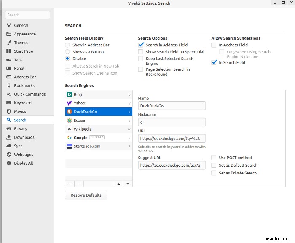Click the Search magnifier icon in sidebar
This screenshot has width=295, height=243.
coord(9,120)
